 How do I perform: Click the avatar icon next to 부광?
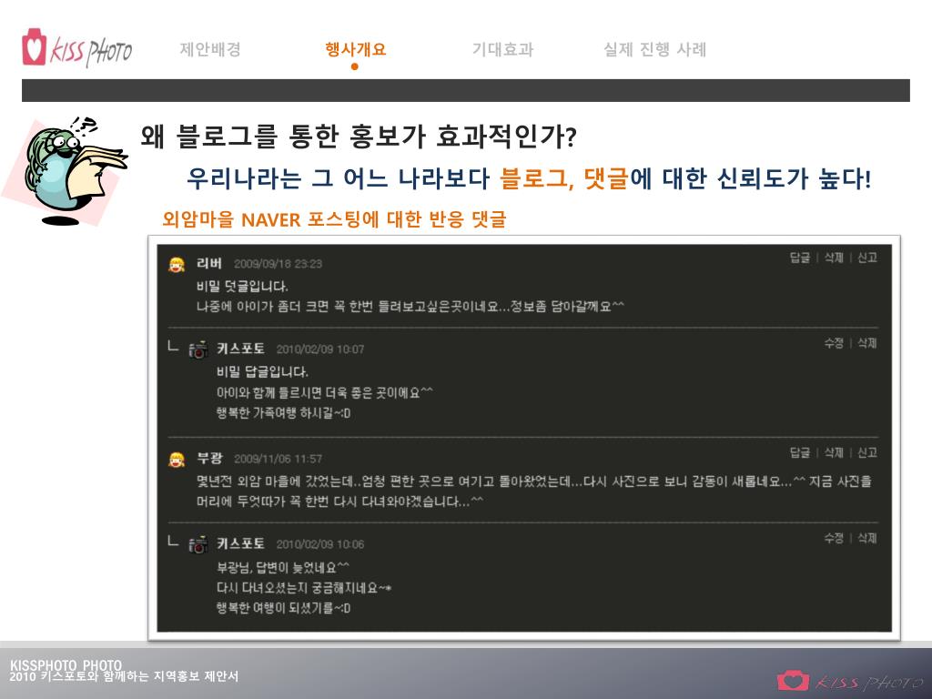pyautogui.click(x=177, y=460)
